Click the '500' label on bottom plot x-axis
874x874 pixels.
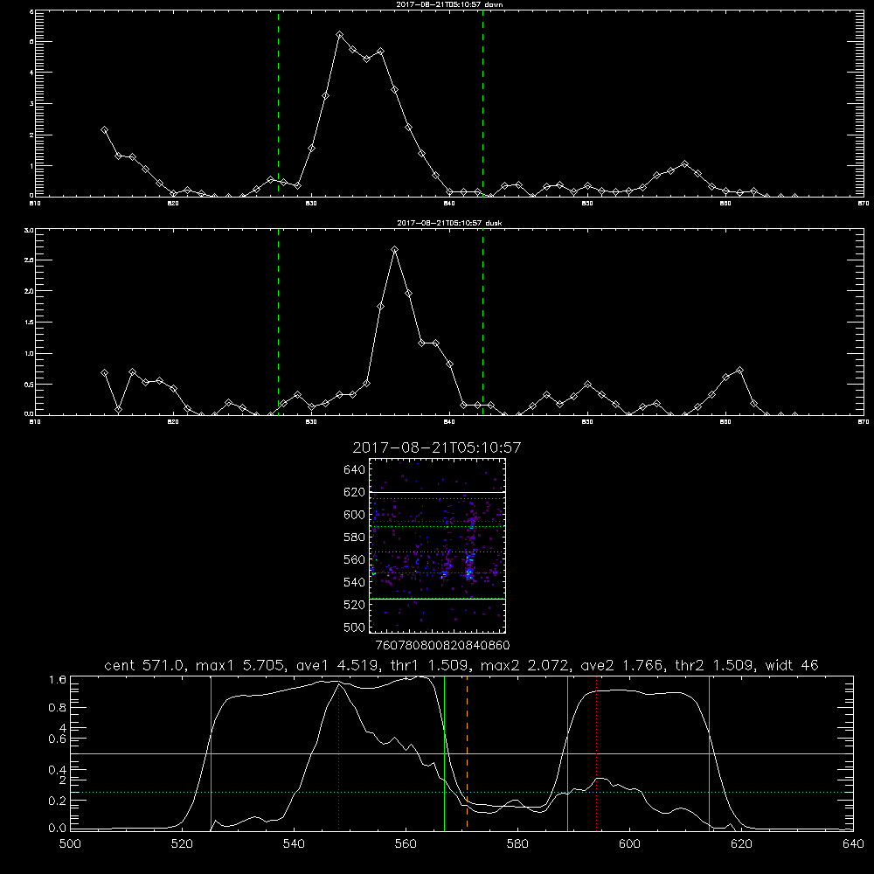pos(70,844)
